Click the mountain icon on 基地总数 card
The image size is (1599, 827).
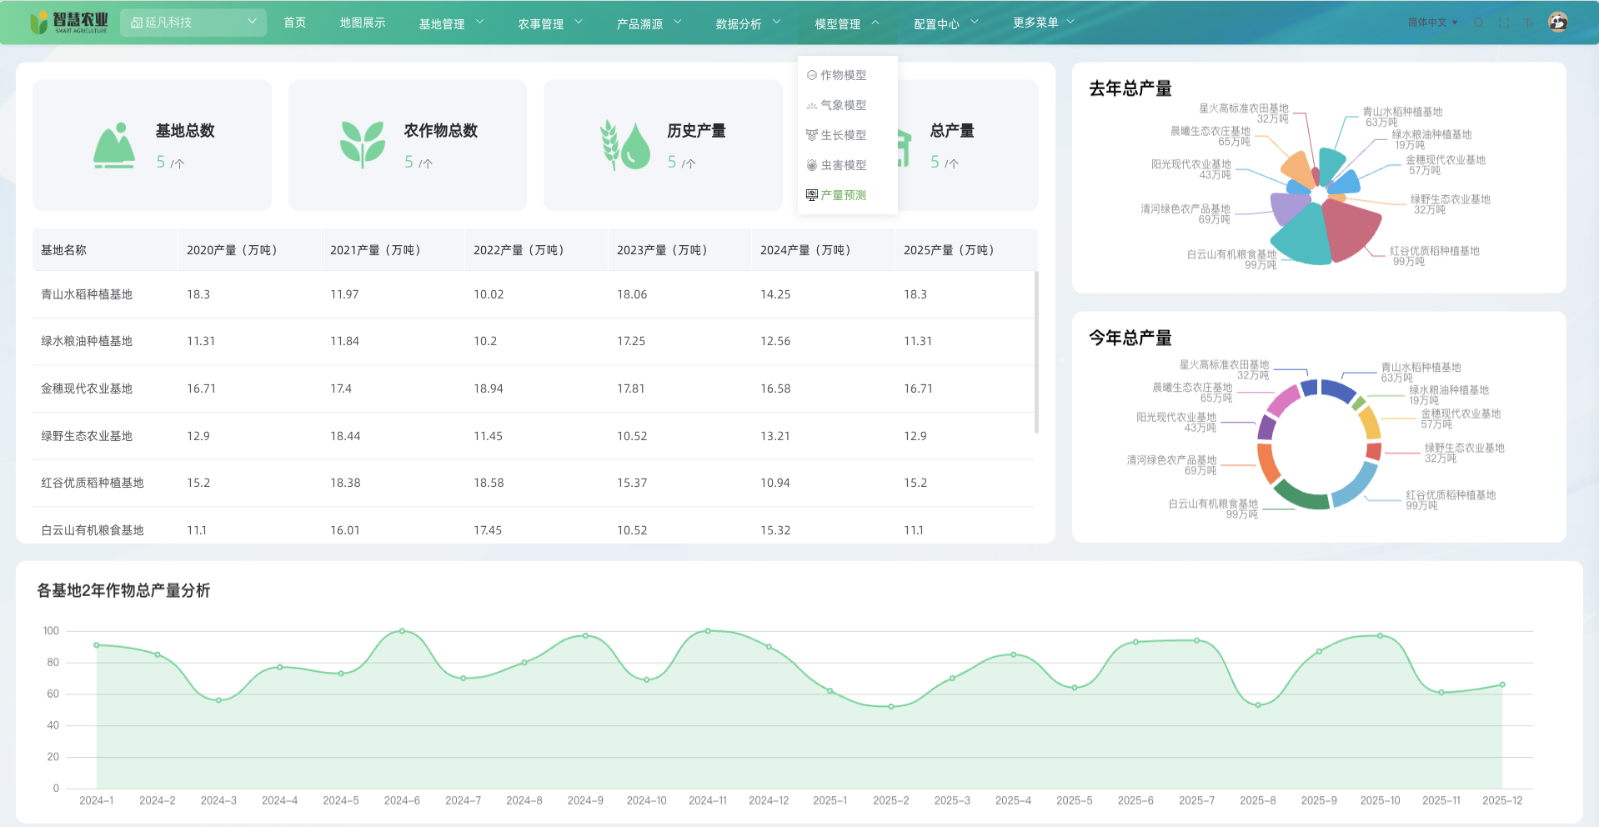pyautogui.click(x=114, y=145)
